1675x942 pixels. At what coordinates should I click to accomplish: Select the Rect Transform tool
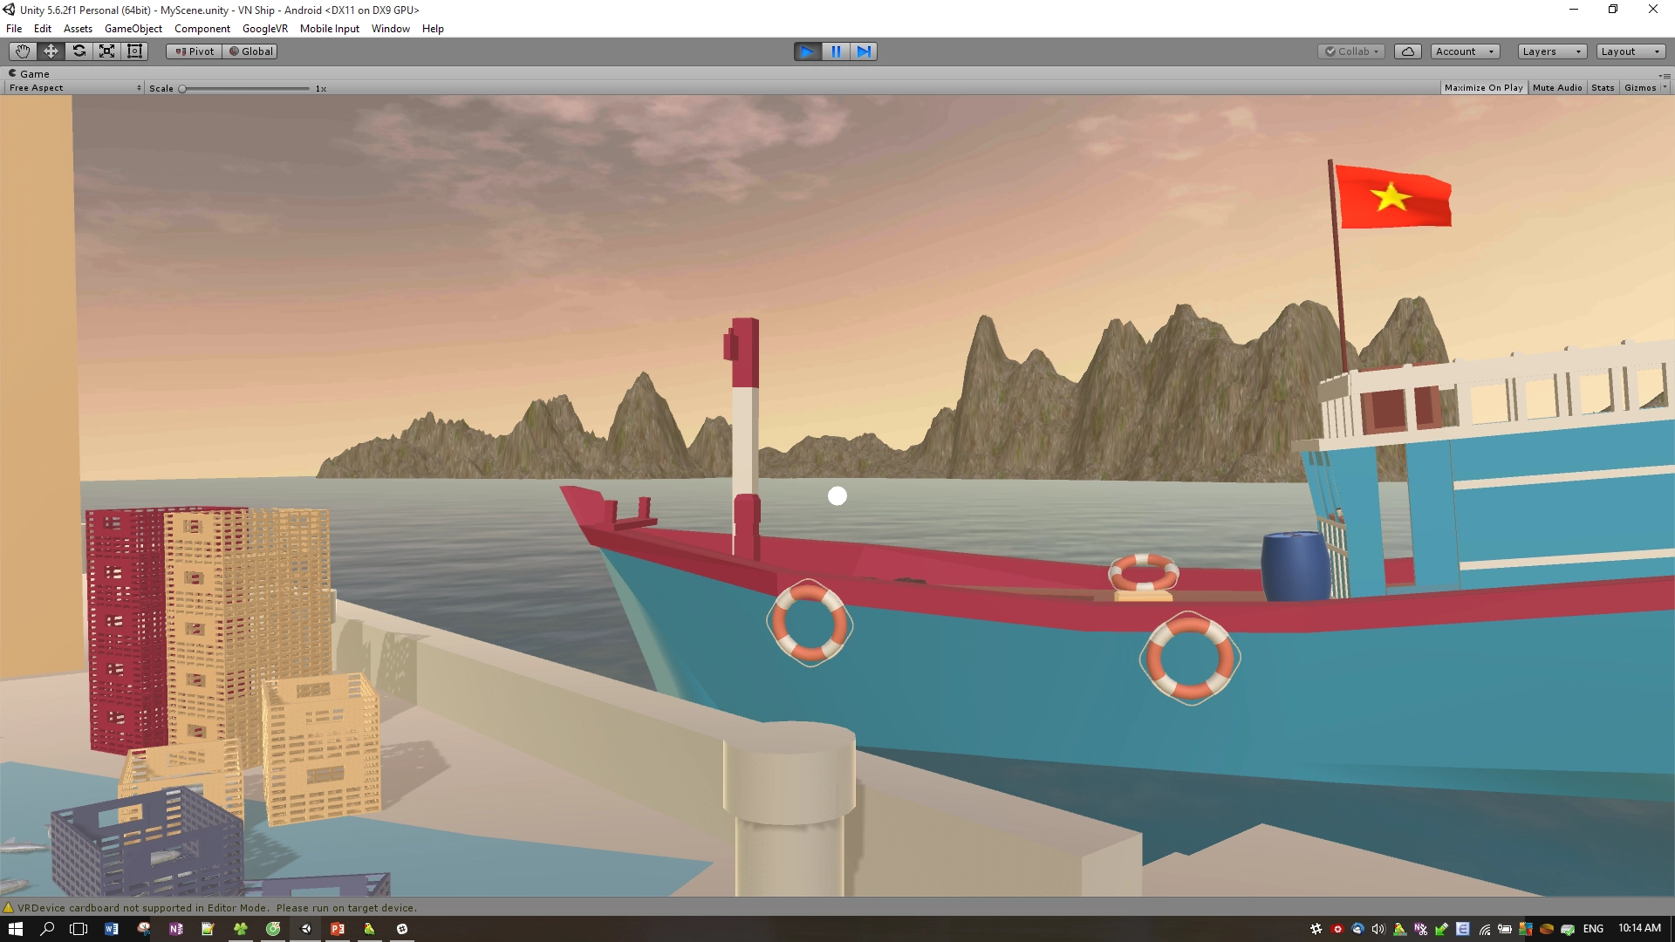coord(134,51)
